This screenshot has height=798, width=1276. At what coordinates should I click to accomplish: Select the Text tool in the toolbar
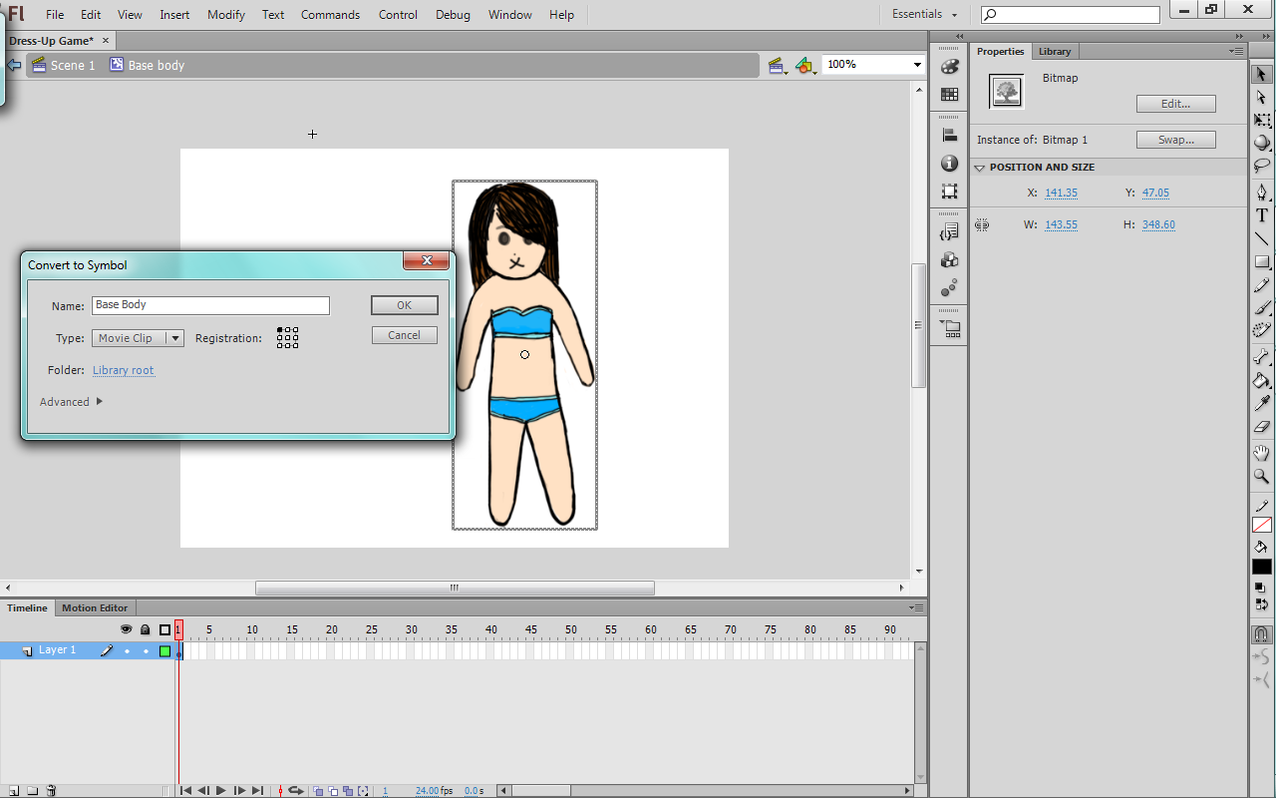pos(1262,215)
